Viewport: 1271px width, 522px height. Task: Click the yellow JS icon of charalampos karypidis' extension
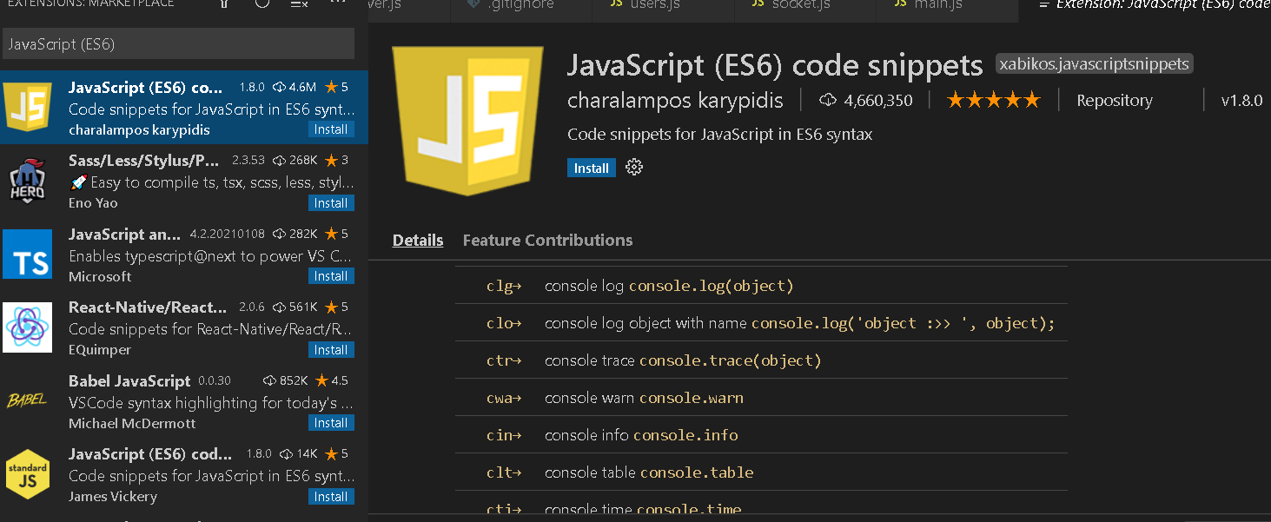tap(28, 107)
